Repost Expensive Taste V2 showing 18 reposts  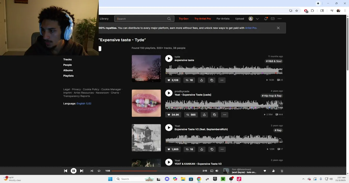coord(189,149)
